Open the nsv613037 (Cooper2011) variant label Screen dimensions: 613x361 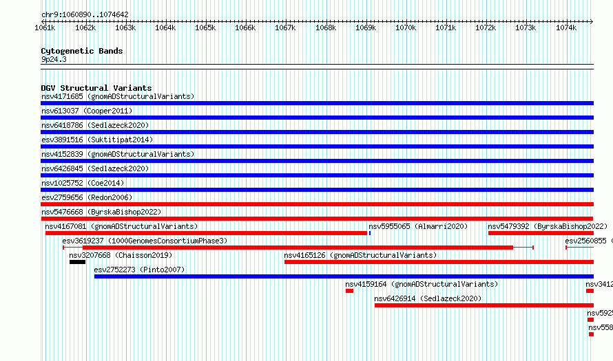point(87,111)
